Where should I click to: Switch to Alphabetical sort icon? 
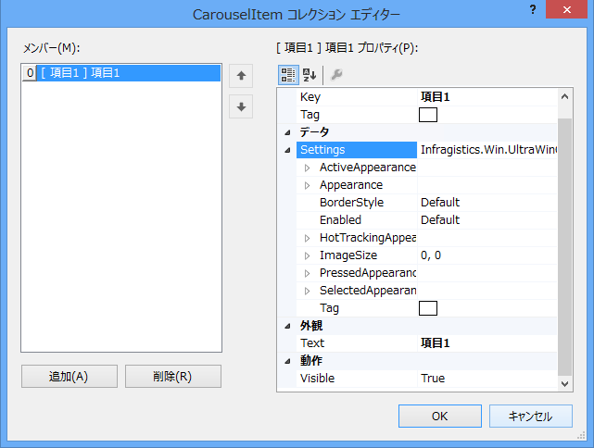click(310, 74)
